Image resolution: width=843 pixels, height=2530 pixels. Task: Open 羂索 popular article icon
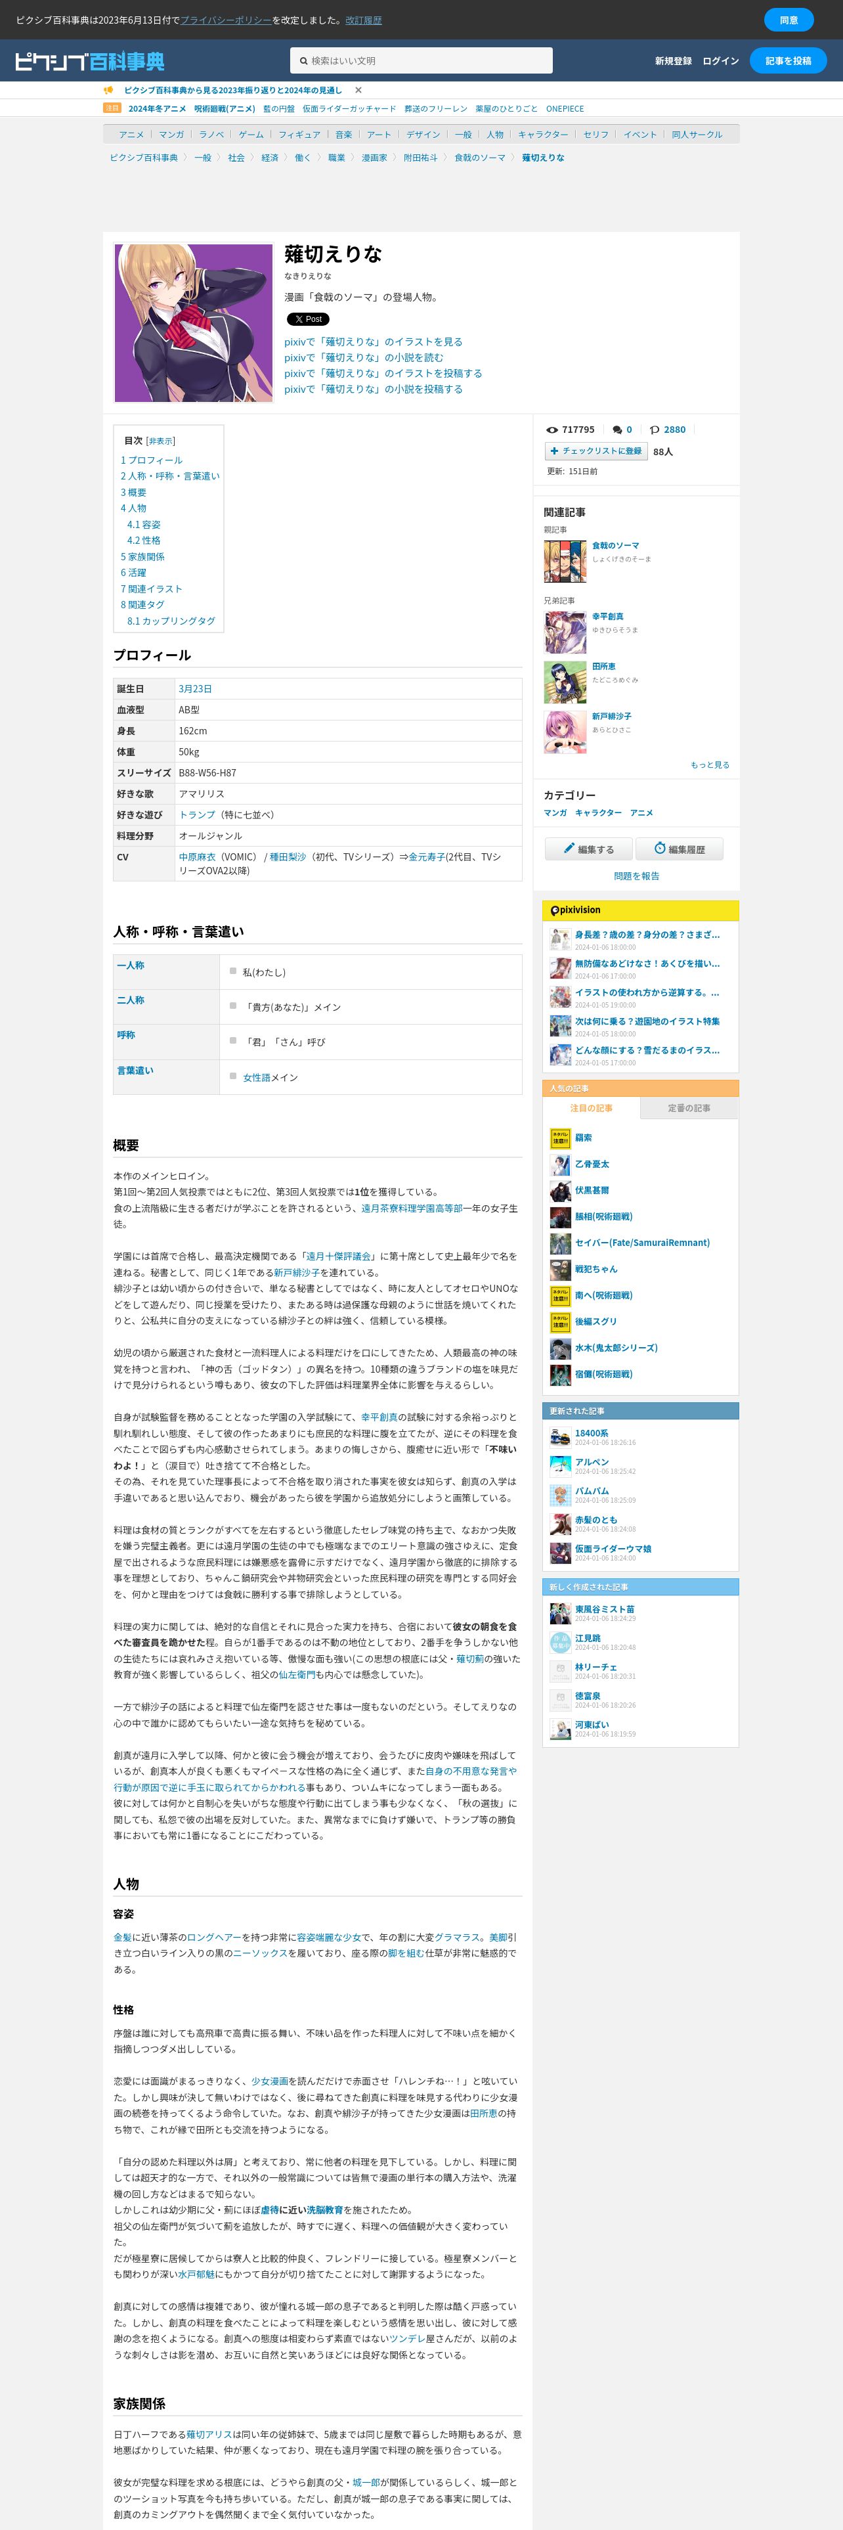click(x=561, y=1138)
